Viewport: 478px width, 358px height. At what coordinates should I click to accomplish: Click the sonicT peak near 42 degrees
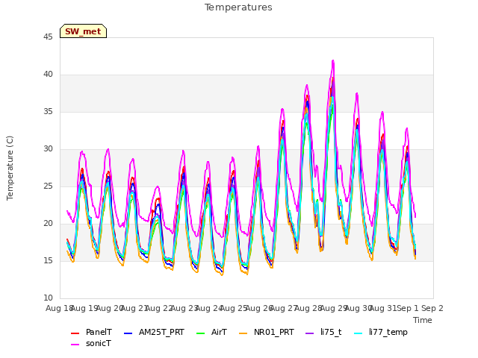pos(333,61)
